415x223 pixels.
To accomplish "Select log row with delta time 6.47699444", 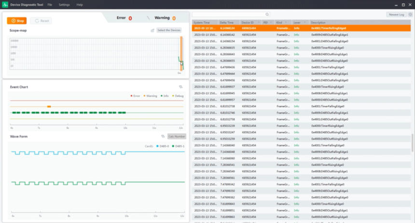I will tap(301, 74).
